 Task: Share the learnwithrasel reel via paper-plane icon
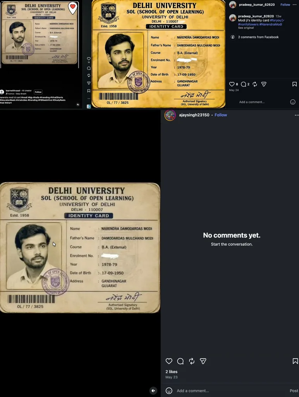tap(89, 83)
